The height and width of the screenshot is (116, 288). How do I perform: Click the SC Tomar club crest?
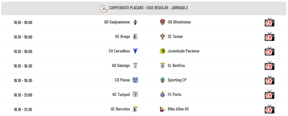pos(163,37)
